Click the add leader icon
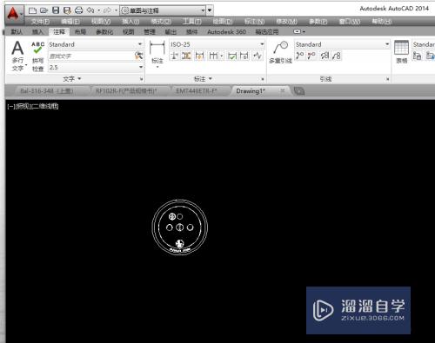 point(300,56)
